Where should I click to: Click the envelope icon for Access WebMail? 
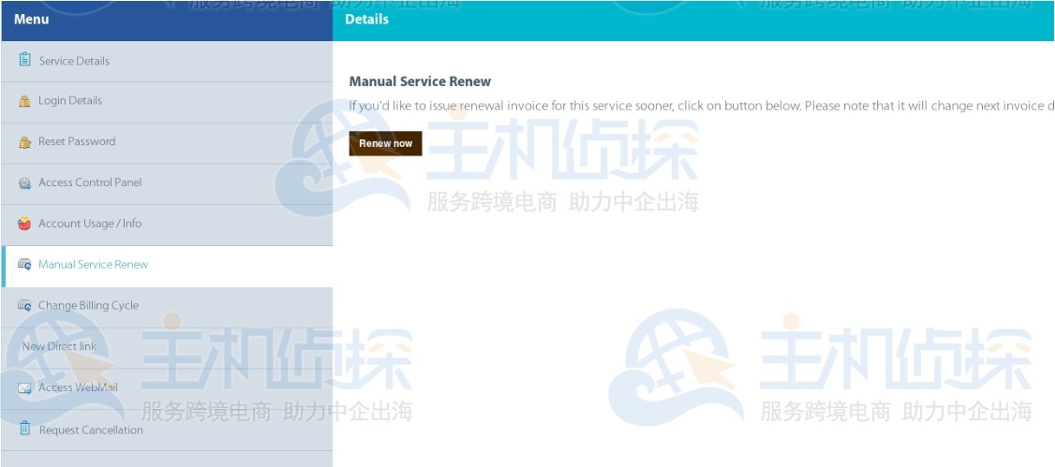(x=25, y=388)
